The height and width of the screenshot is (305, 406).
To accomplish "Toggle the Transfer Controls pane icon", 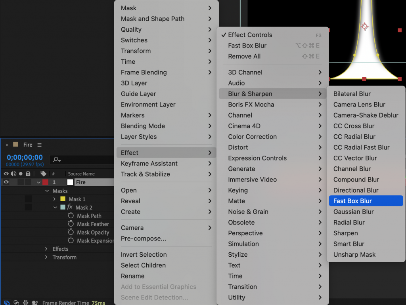I will coord(16,302).
